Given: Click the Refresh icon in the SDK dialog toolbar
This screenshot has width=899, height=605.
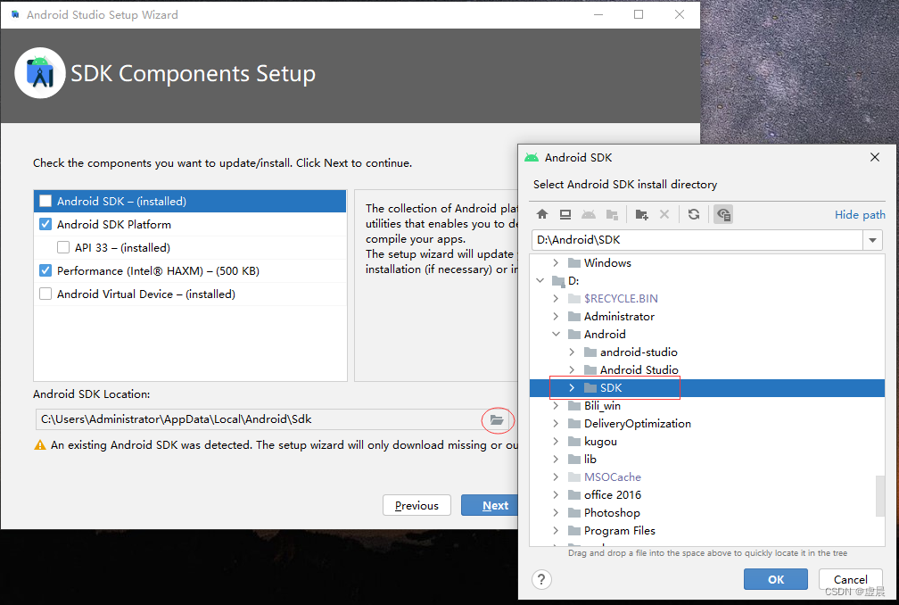Looking at the screenshot, I should pos(695,214).
